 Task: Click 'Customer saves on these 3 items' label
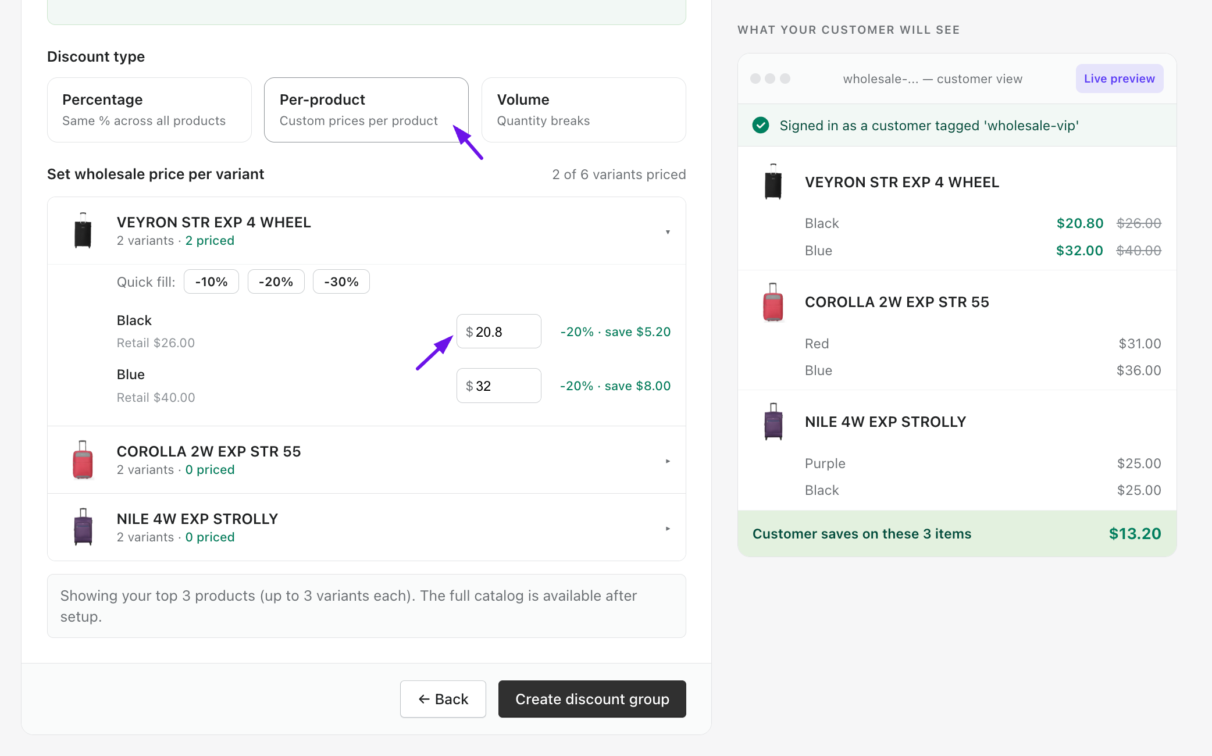(x=862, y=534)
